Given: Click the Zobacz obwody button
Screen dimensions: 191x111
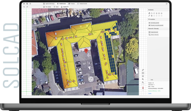Looking at the screenshot, I should tap(154, 35).
